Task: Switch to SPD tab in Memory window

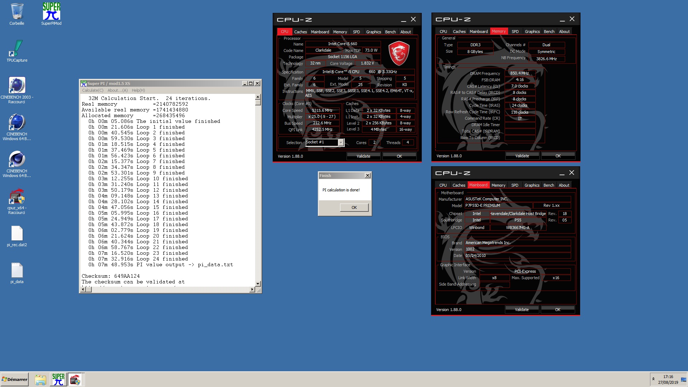Action: pyautogui.click(x=515, y=32)
